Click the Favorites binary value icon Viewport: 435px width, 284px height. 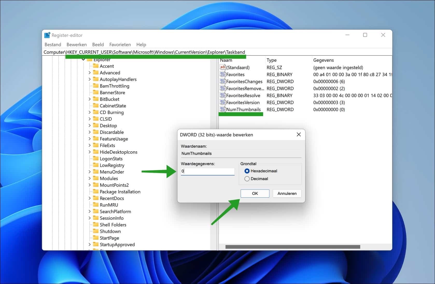point(222,74)
